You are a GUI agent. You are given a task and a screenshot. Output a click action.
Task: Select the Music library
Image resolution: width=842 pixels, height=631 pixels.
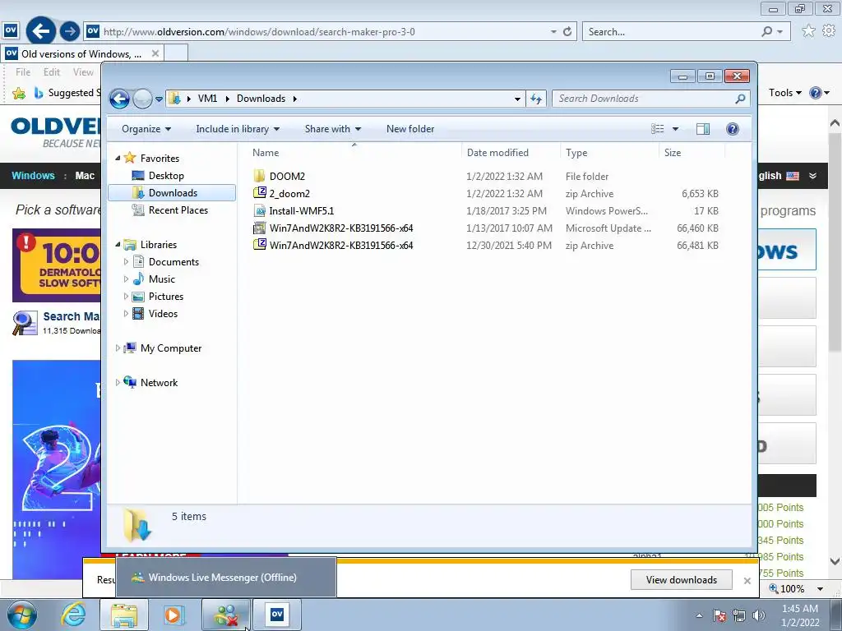click(x=162, y=279)
